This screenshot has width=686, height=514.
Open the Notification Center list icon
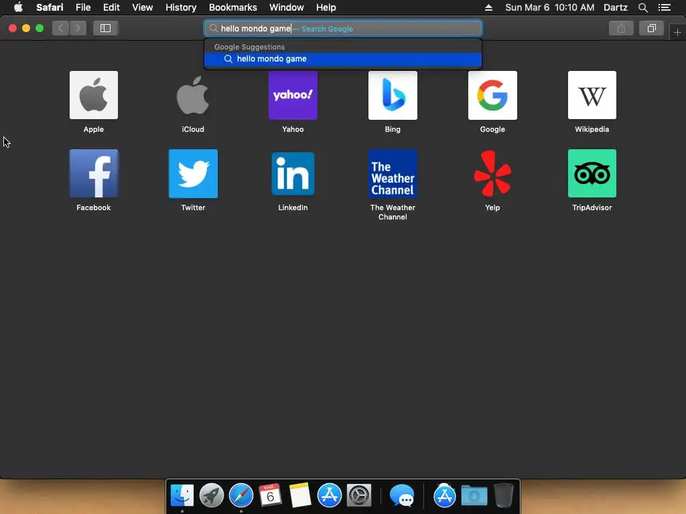click(664, 7)
